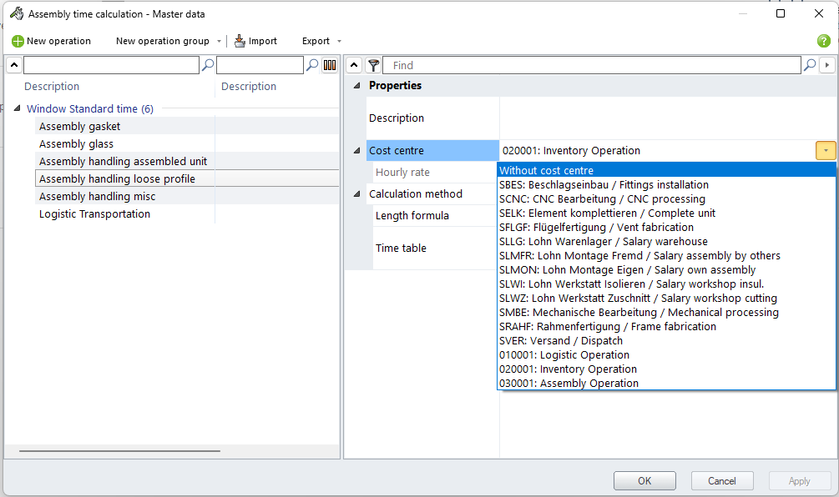Close the Cost centre dropdown arrow

click(x=825, y=151)
